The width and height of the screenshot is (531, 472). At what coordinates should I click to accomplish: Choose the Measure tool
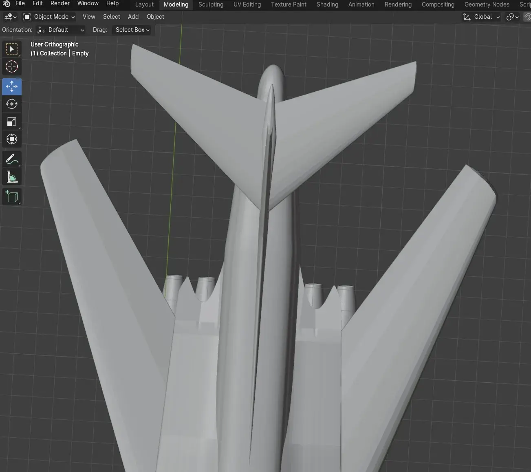tap(12, 176)
